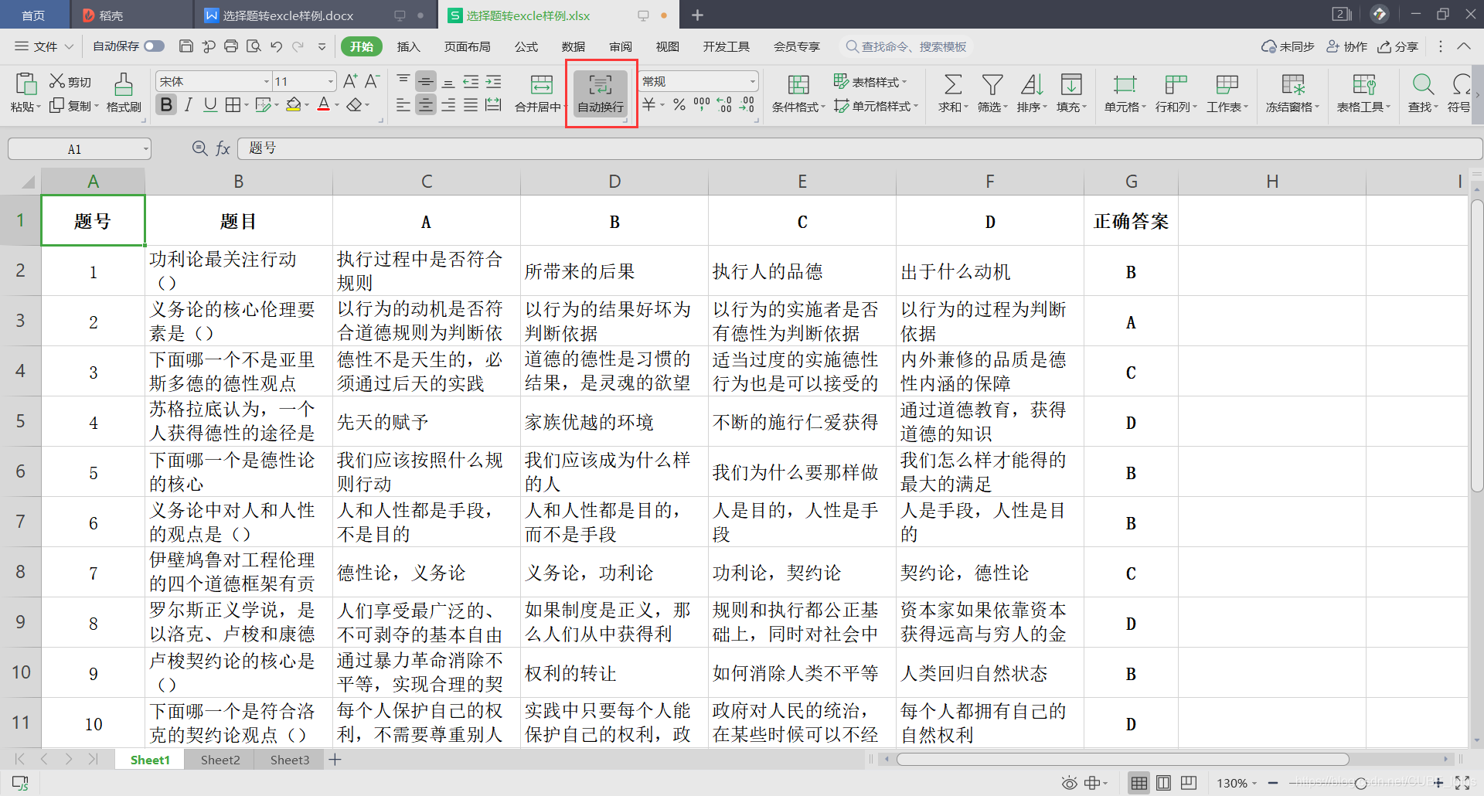This screenshot has width=1484, height=796.
Task: Click the full screen icon in status bar
Action: point(1462,783)
